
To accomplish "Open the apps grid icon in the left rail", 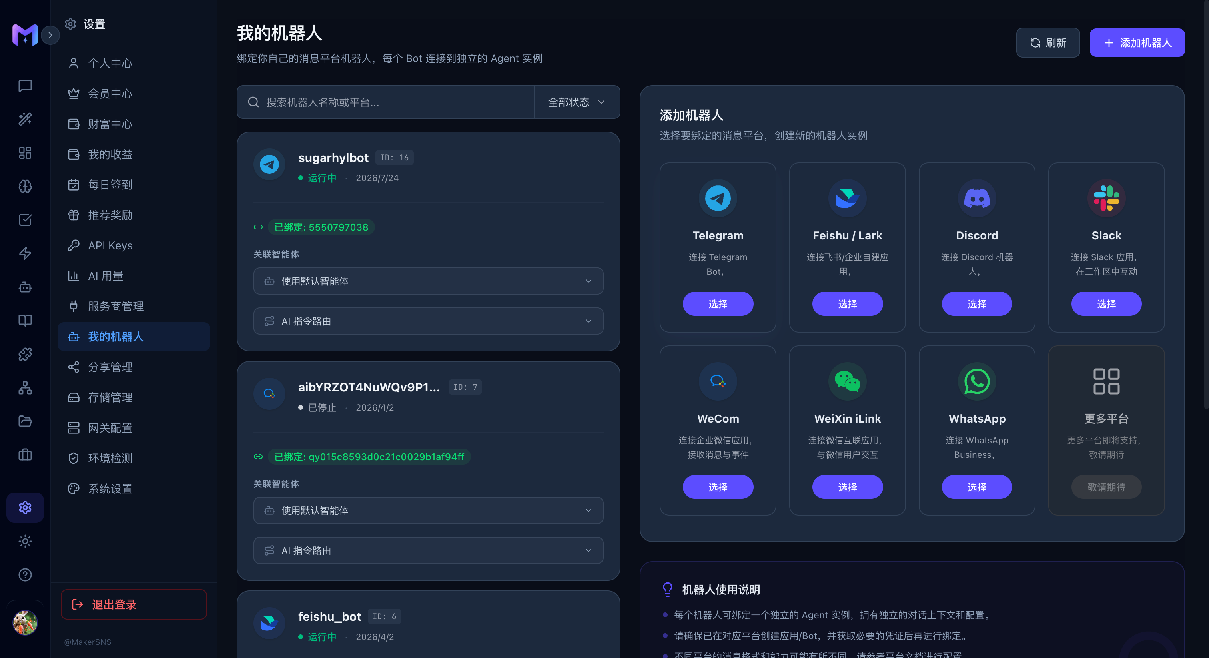I will pos(25,153).
